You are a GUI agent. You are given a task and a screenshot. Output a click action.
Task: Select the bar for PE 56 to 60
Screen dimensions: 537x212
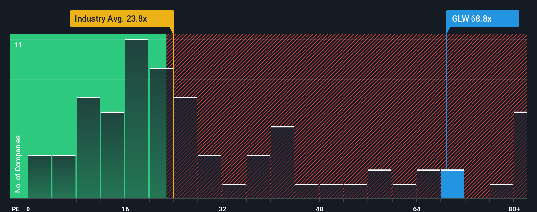pyautogui.click(x=380, y=184)
